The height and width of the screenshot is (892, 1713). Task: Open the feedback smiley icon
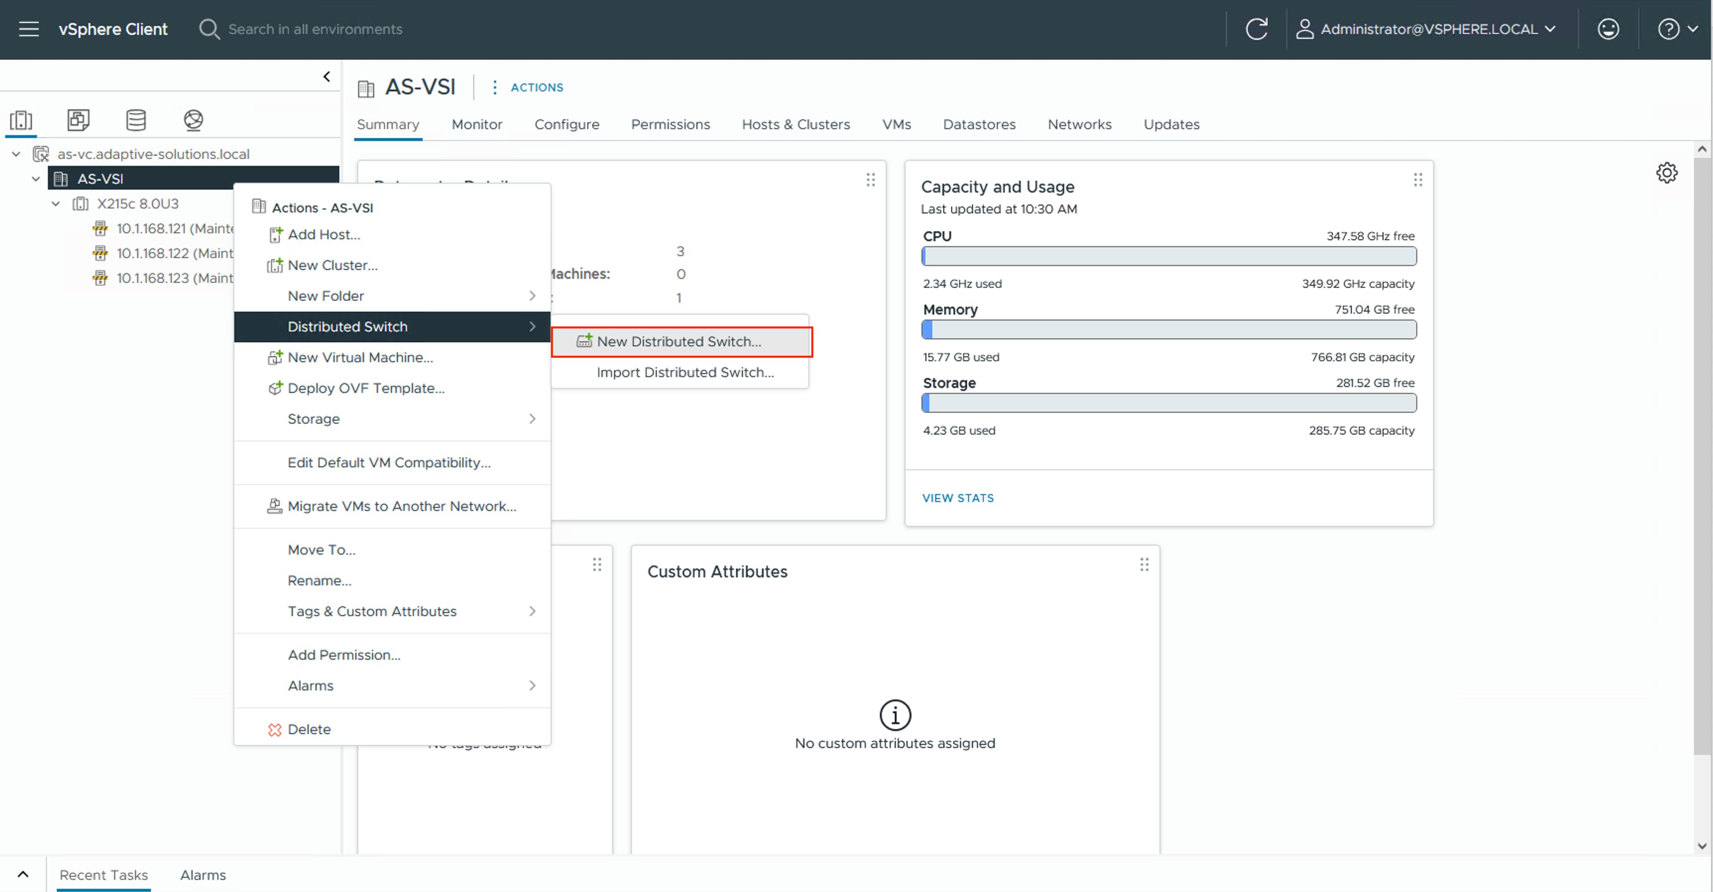1608,29
